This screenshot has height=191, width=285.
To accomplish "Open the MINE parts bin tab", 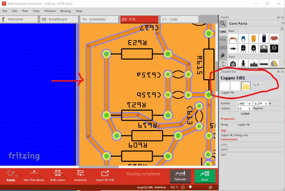I will click(x=223, y=40).
